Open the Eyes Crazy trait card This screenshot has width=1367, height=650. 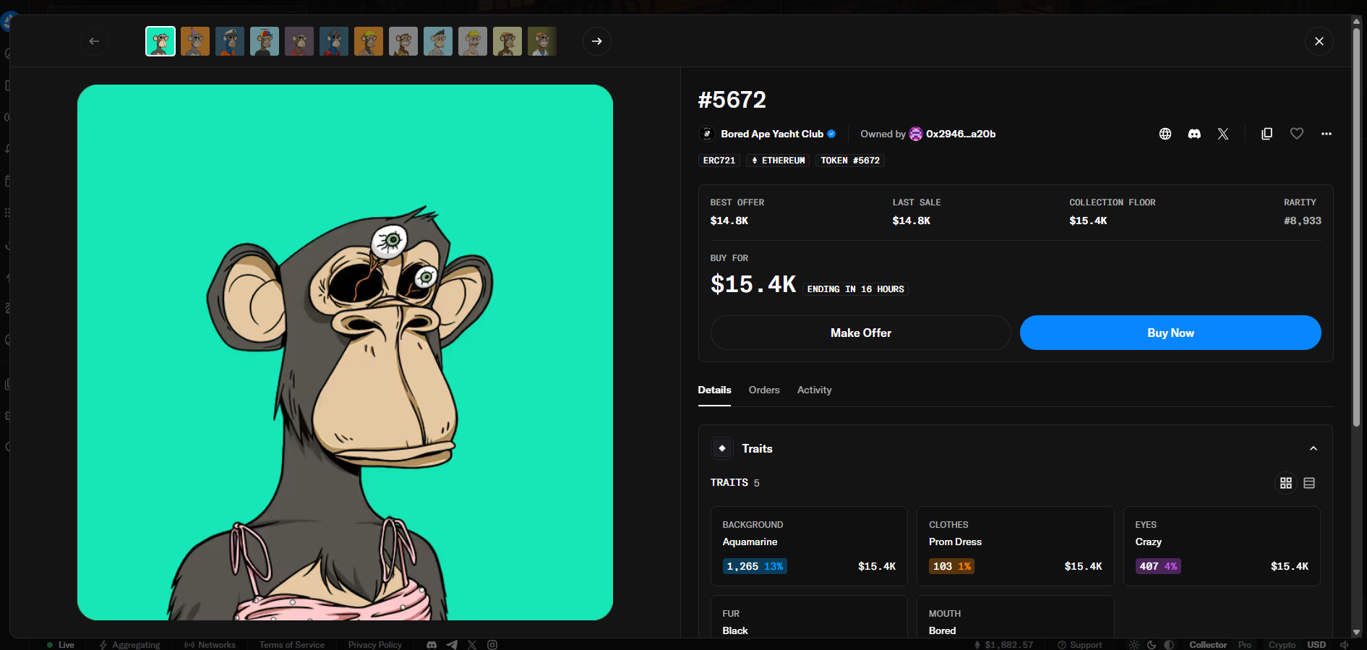click(x=1222, y=546)
